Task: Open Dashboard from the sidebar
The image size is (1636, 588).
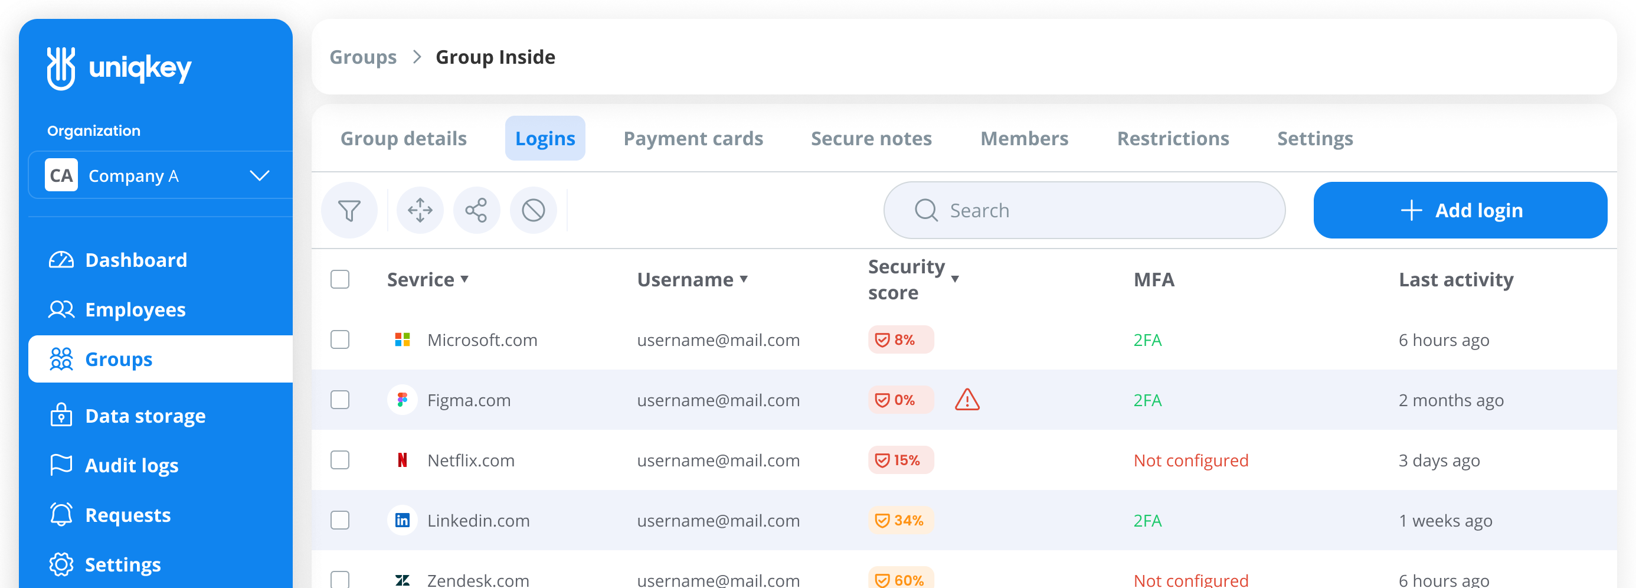Action: tap(135, 260)
